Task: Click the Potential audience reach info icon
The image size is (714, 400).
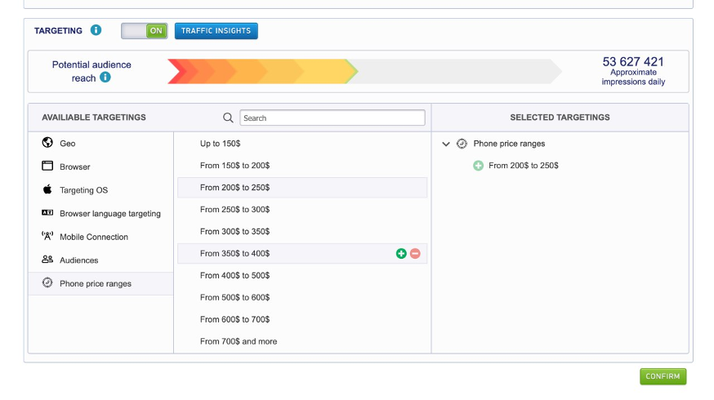Action: point(105,78)
